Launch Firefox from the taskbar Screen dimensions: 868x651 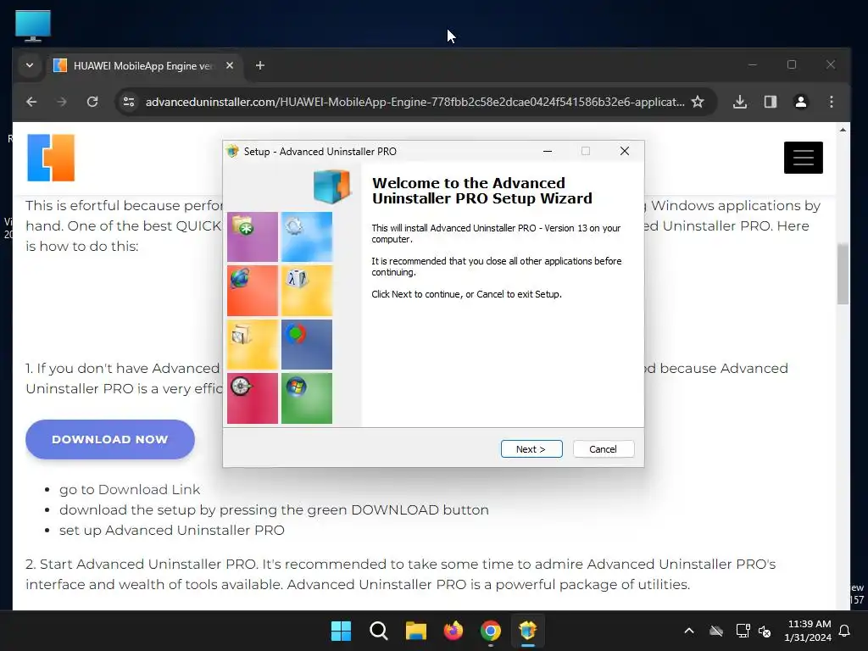point(453,631)
